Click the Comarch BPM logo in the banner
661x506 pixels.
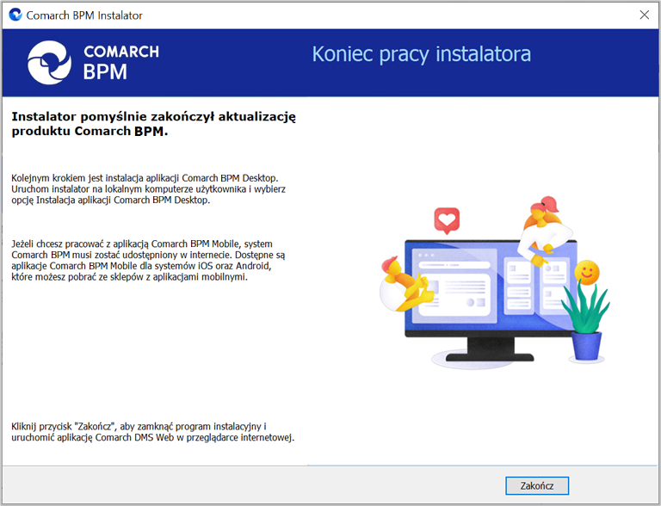93,63
